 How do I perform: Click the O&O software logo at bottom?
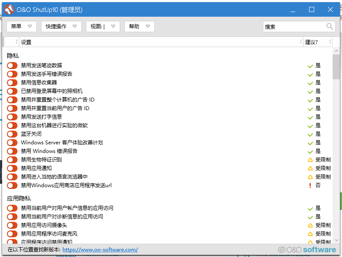point(307,250)
